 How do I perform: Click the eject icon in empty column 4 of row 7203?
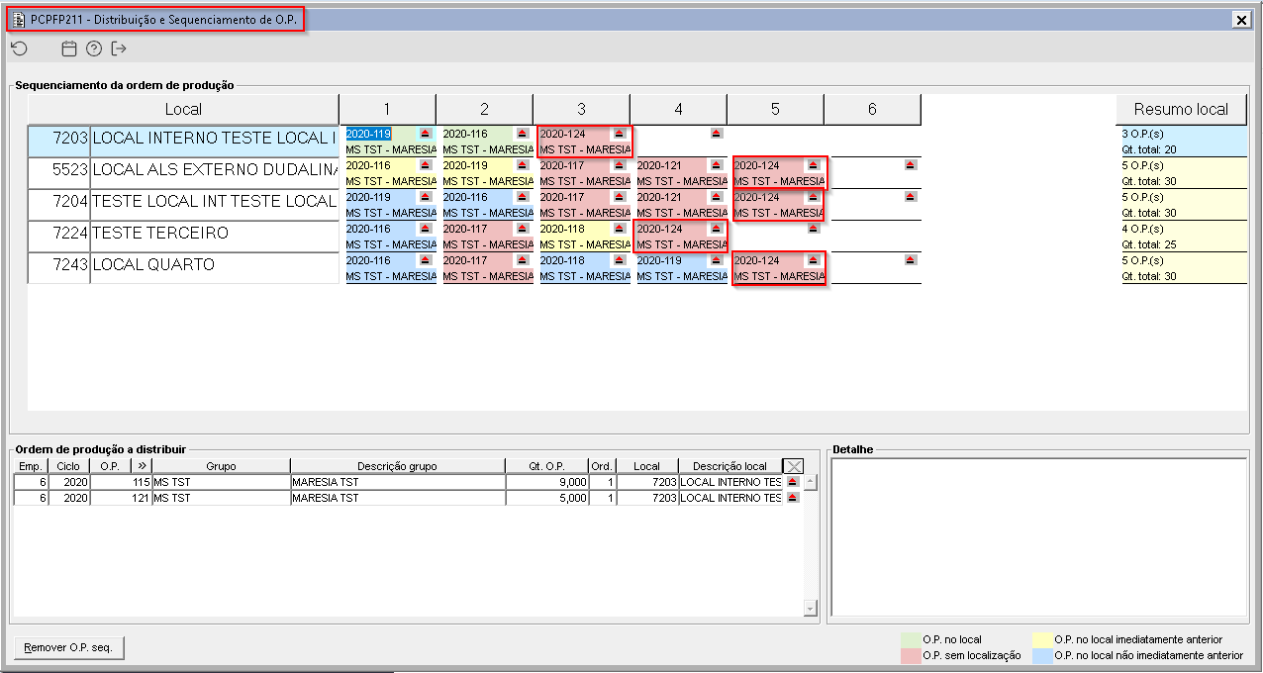(717, 134)
